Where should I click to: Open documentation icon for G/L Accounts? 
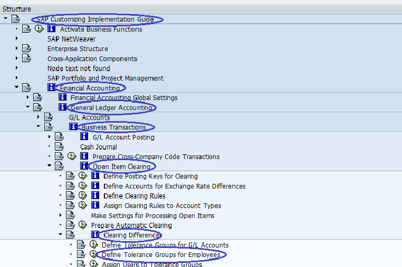pos(49,117)
